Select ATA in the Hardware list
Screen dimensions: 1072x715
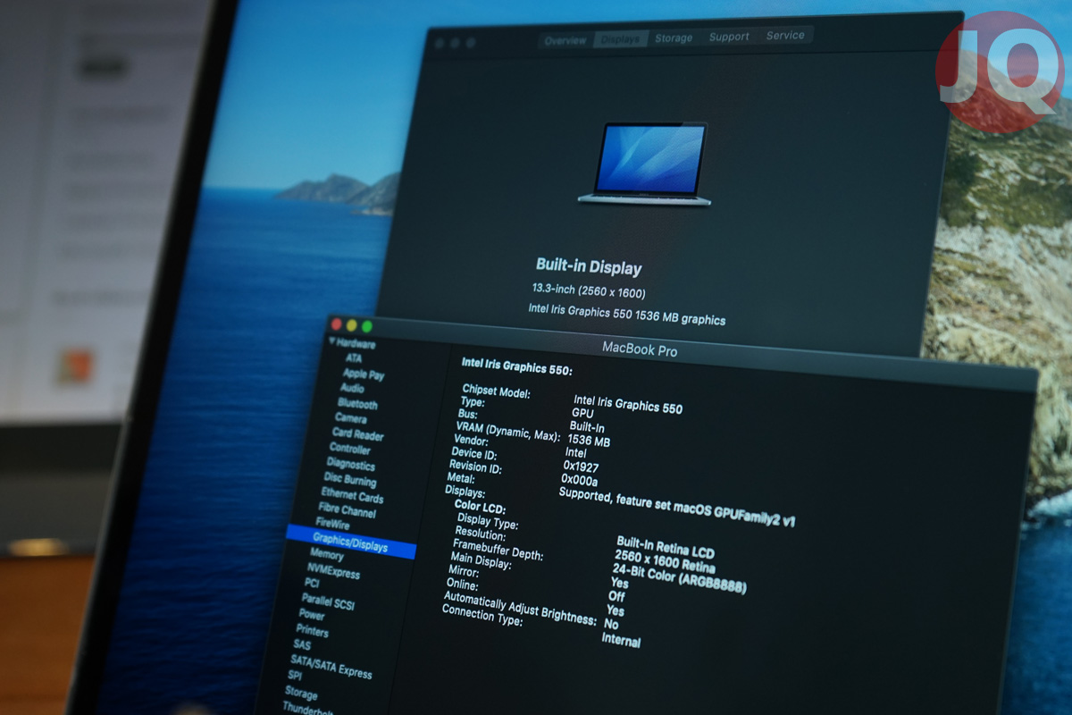(x=354, y=357)
